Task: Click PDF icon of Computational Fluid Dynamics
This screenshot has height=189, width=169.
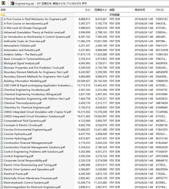Action: click(x=2, y=121)
